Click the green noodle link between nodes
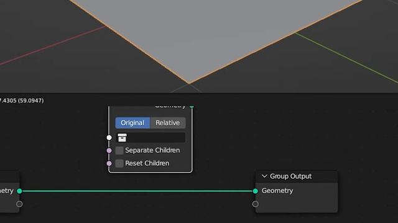Viewport: 398px width, 223px height. (137, 191)
